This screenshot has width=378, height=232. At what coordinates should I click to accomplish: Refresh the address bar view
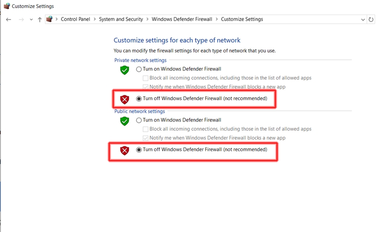coord(371,19)
